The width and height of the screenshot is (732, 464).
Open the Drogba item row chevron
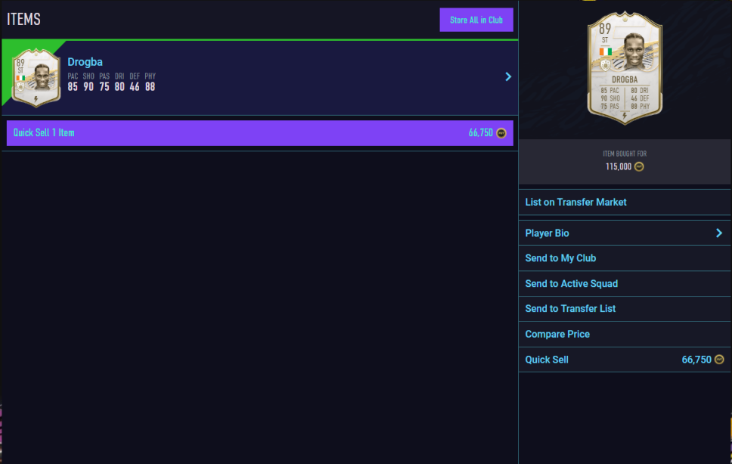tap(508, 76)
